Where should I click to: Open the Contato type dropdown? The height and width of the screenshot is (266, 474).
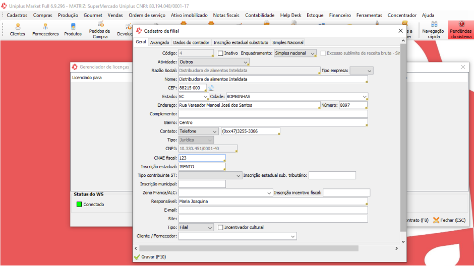pos(214,131)
